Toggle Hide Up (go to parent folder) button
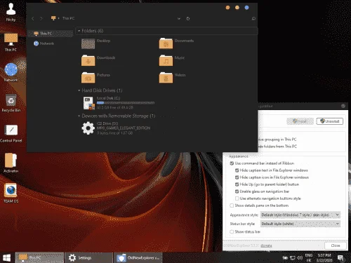Screen dimensions: 351x263 [x=237, y=184]
